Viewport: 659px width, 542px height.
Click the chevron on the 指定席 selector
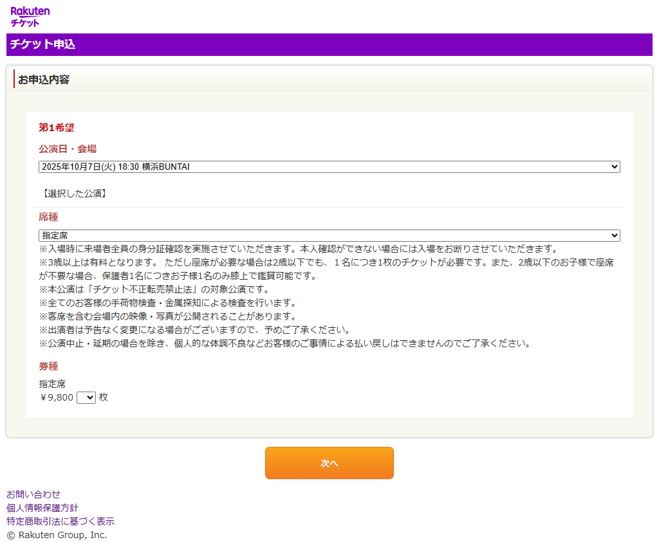click(x=614, y=235)
